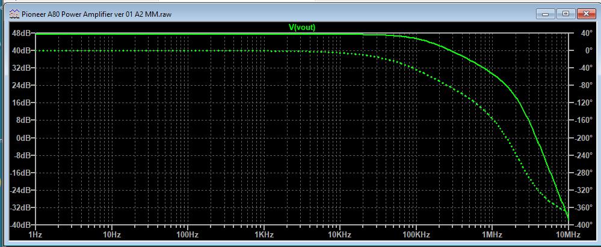
Task: Click the -24dB left axis label
Action: pyautogui.click(x=22, y=190)
